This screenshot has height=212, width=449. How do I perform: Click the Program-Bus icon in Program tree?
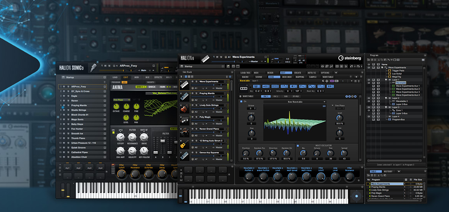[390, 120]
